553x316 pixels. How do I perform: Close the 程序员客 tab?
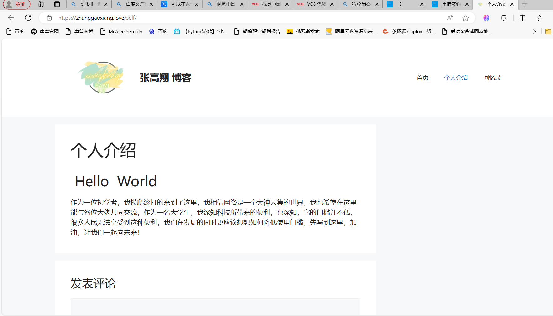pos(377,4)
